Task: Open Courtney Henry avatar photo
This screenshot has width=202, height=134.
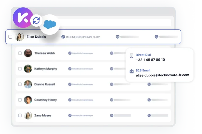Action: [28, 100]
